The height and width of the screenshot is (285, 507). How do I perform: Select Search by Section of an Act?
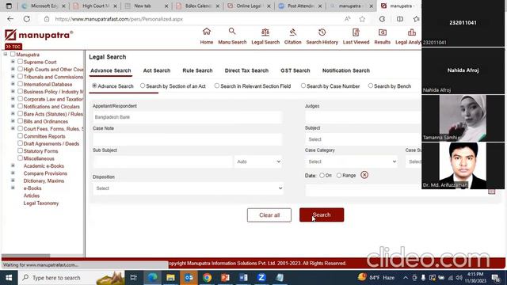click(x=143, y=85)
